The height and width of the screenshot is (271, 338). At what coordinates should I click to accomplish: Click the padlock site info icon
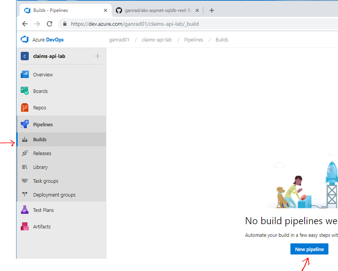tap(65, 24)
